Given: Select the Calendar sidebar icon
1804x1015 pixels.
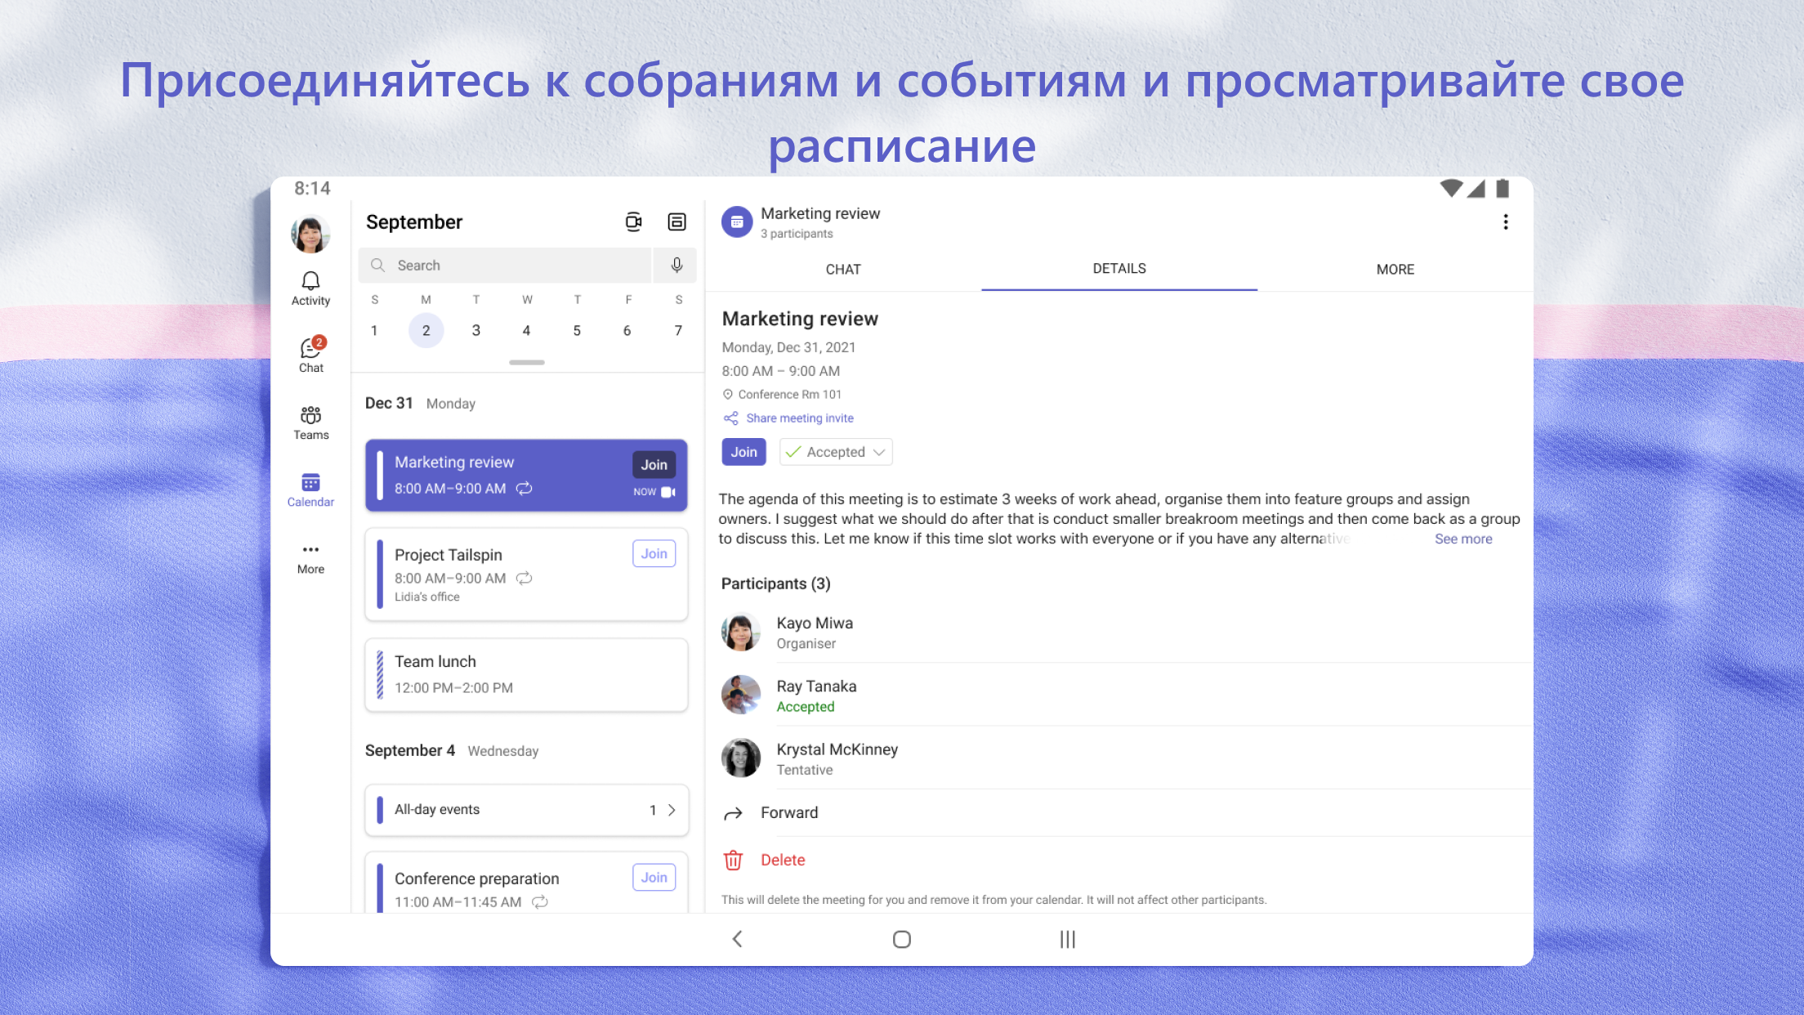Looking at the screenshot, I should [310, 482].
